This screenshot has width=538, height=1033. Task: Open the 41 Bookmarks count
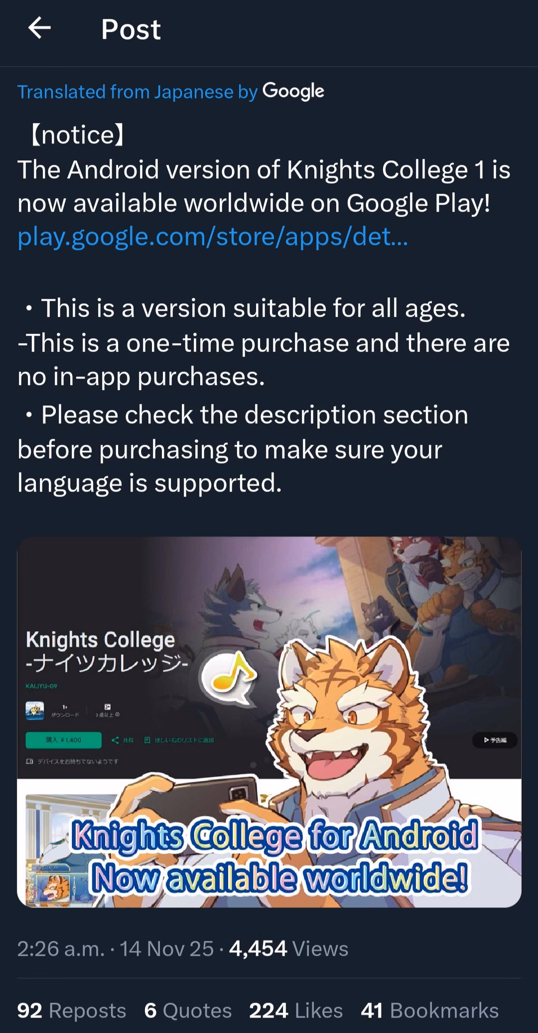pyautogui.click(x=430, y=1011)
